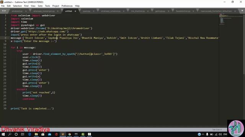
Task: Switch to the whatsapp_messenger.py tab
Action: click(x=44, y=11)
